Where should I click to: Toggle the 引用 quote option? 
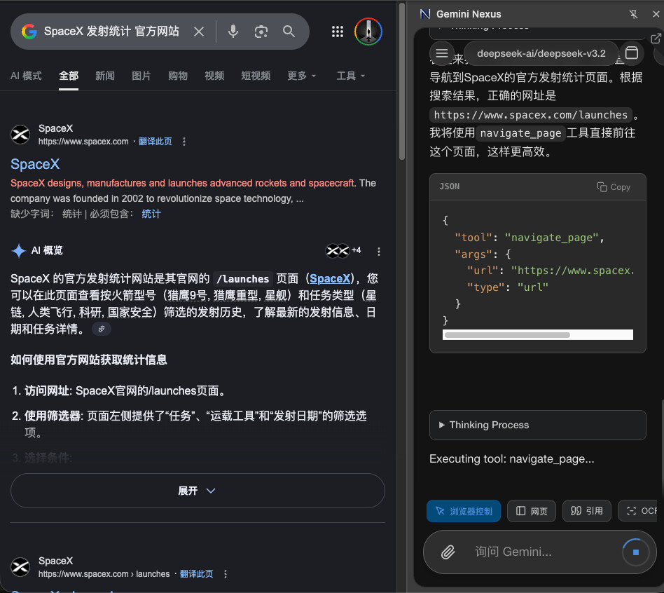(586, 511)
